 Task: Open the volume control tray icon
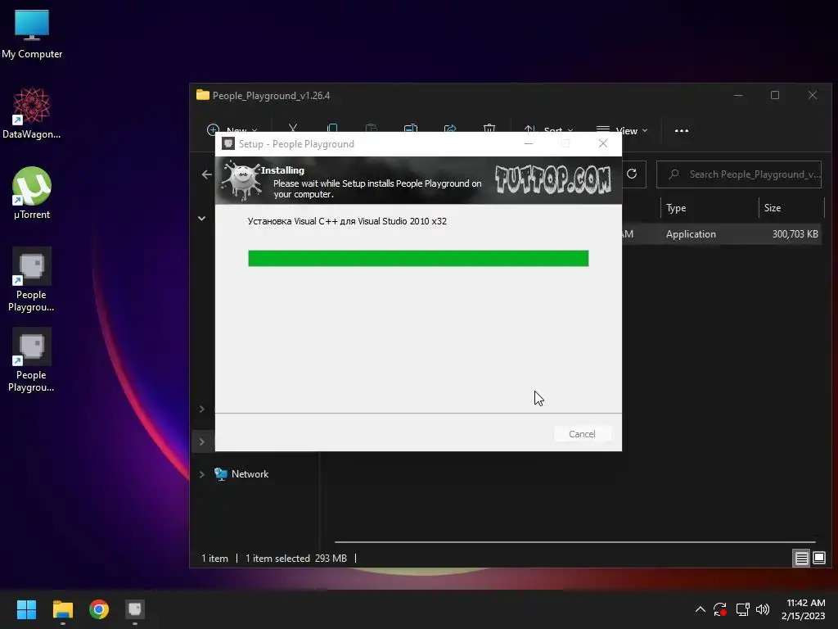[x=763, y=609]
